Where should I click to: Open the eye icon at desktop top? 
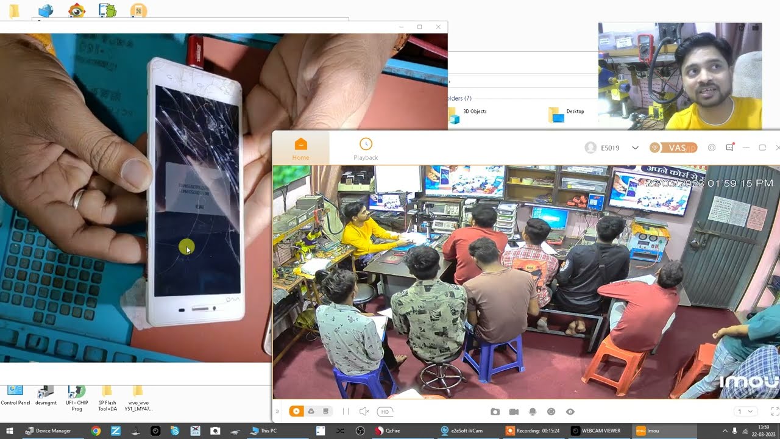pos(77,10)
